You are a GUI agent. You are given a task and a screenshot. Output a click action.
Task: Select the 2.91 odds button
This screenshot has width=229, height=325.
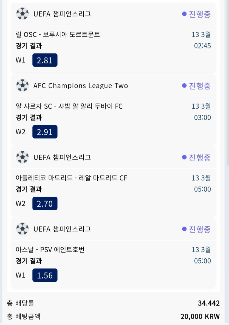[45, 132]
